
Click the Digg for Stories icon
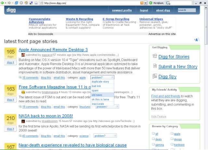154,56
